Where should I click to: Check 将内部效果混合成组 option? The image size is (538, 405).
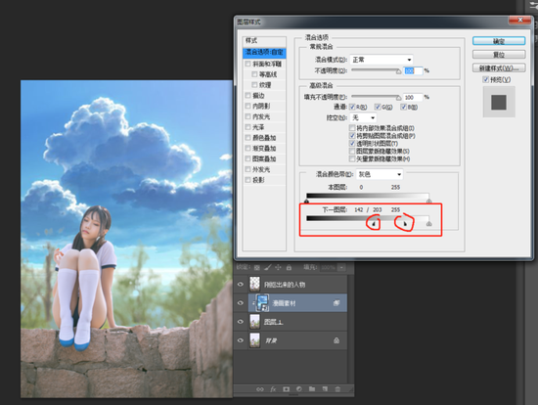352,128
